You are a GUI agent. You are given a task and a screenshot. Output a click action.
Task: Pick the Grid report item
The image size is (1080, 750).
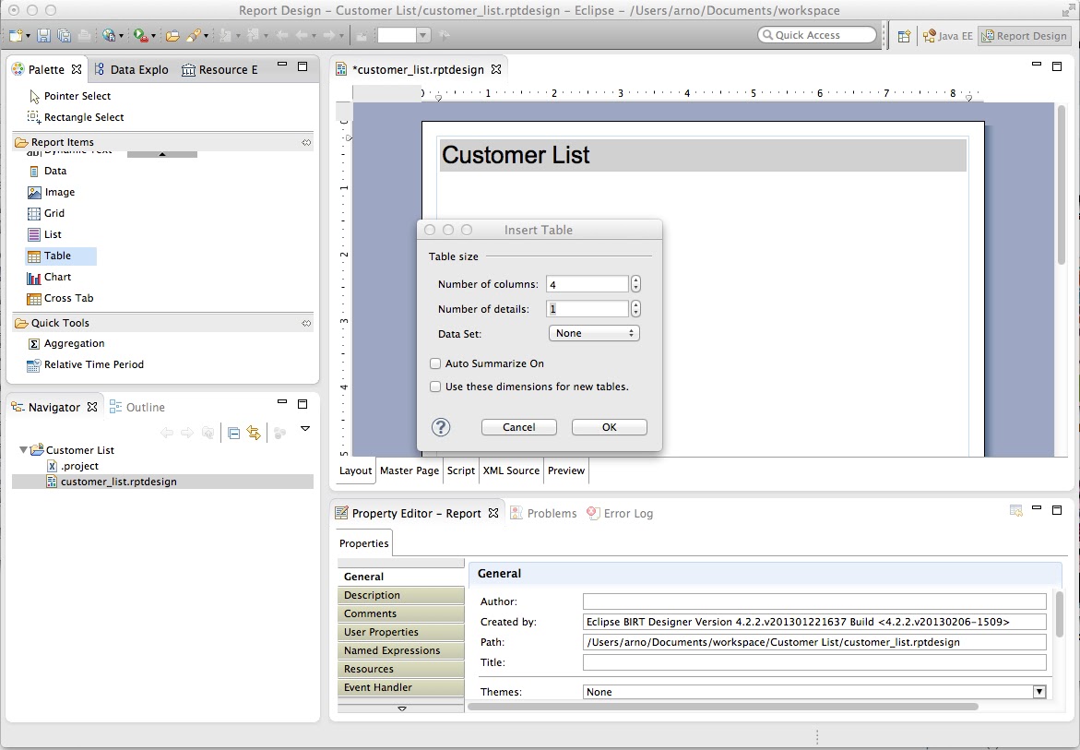point(45,213)
